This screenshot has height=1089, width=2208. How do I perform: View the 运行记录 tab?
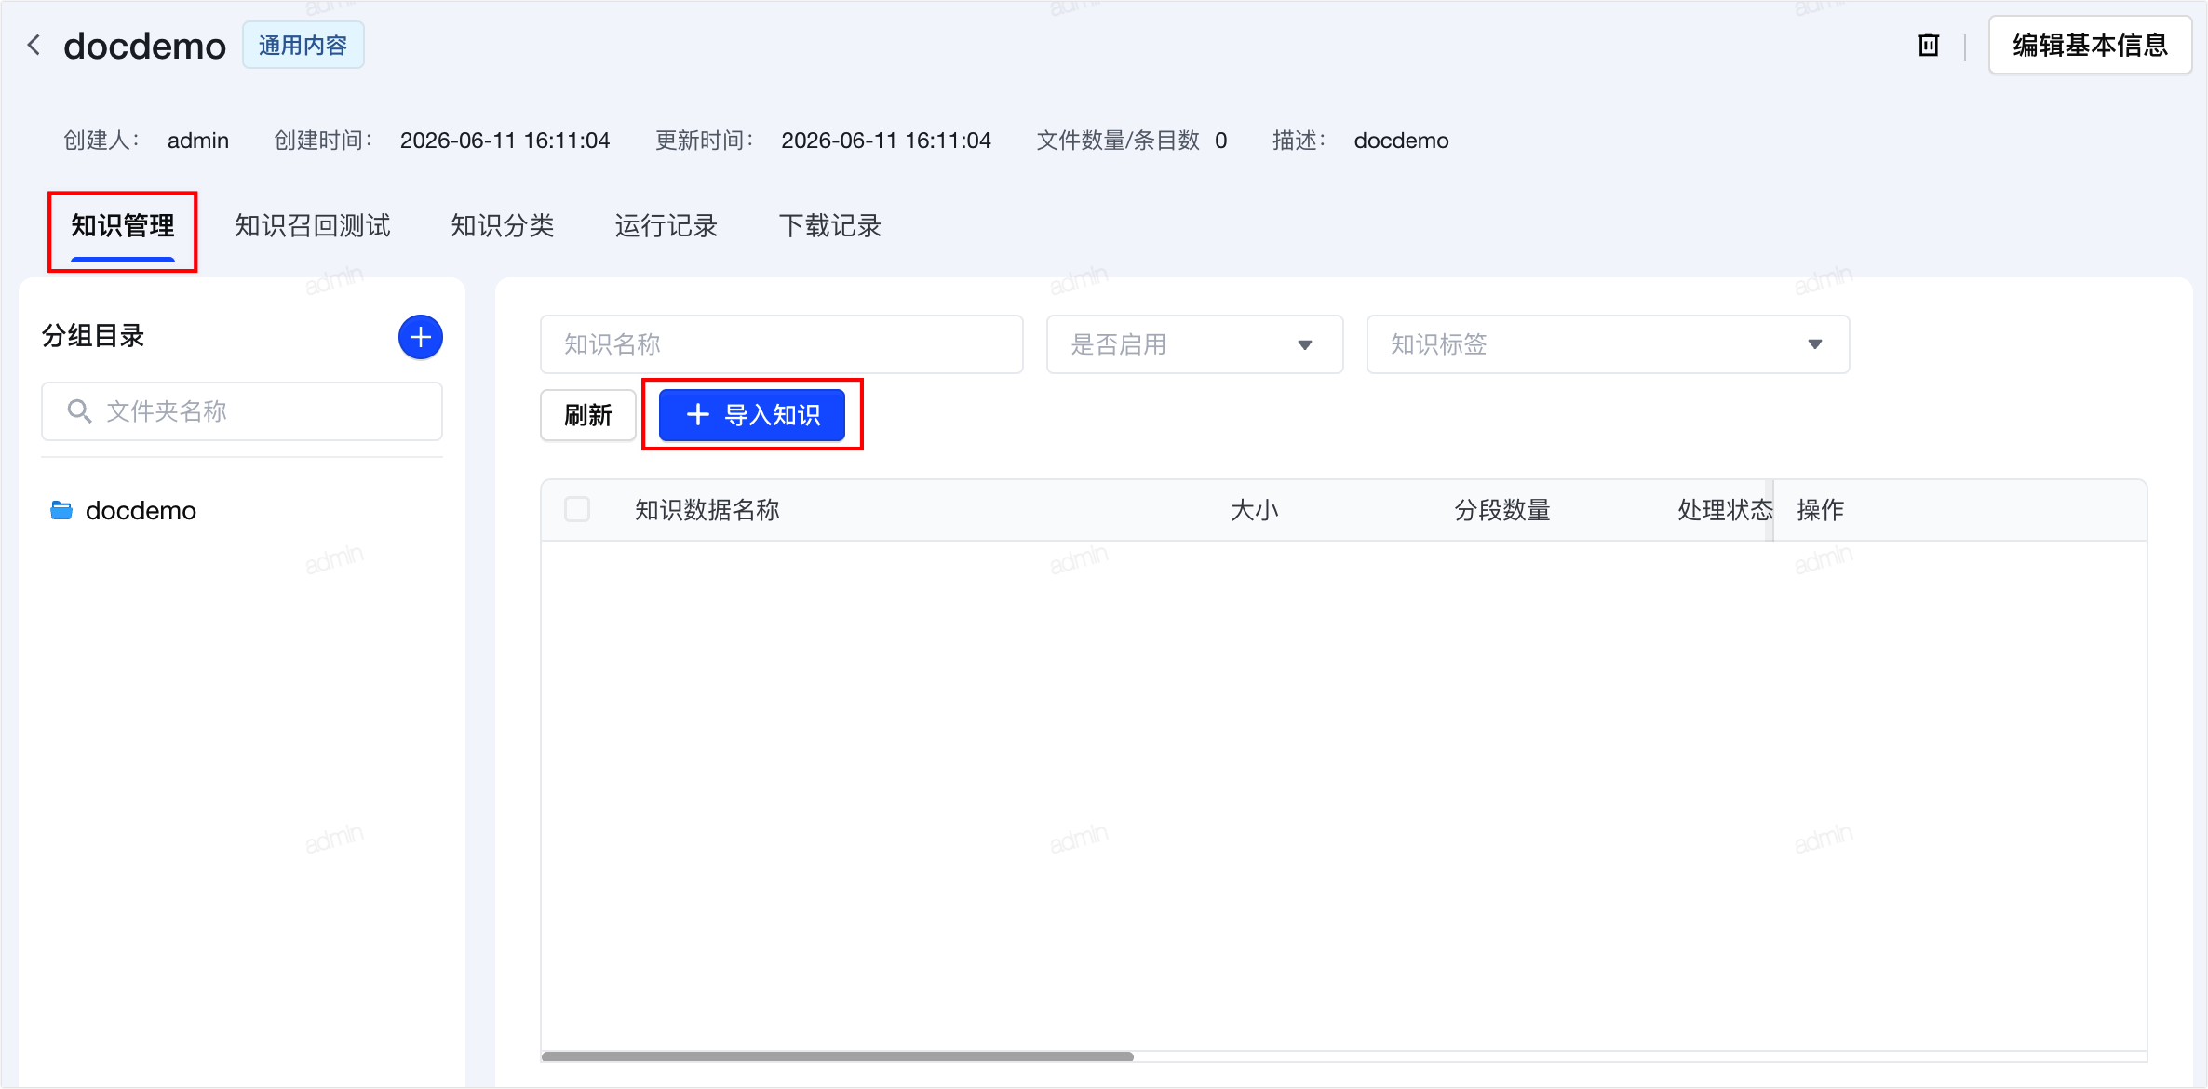[x=666, y=226]
